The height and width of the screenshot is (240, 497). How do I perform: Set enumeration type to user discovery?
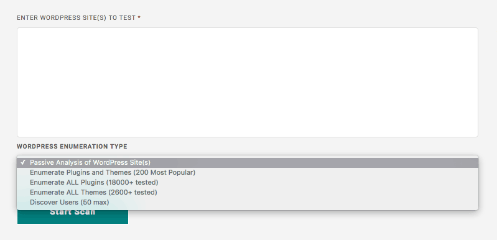click(x=247, y=202)
